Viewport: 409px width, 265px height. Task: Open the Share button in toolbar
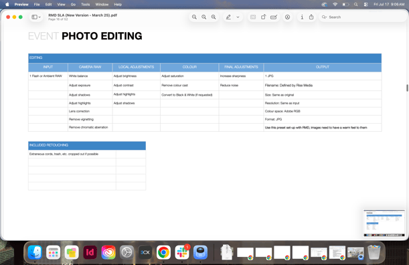(x=311, y=17)
